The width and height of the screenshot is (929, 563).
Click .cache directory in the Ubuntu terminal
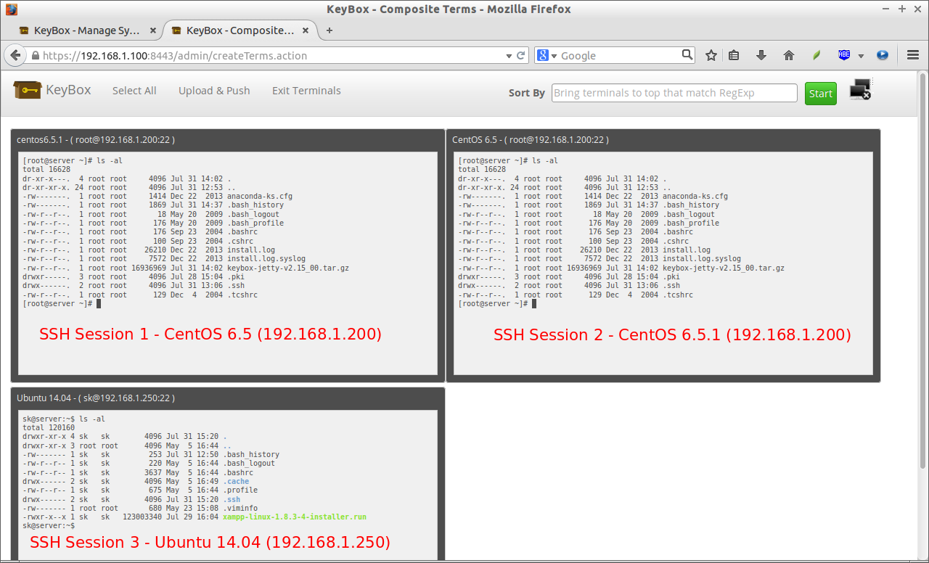tap(236, 481)
